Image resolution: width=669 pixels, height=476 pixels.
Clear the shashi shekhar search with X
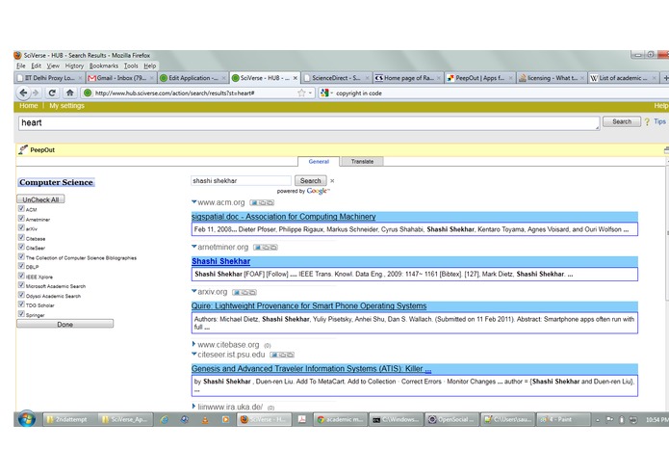332,180
